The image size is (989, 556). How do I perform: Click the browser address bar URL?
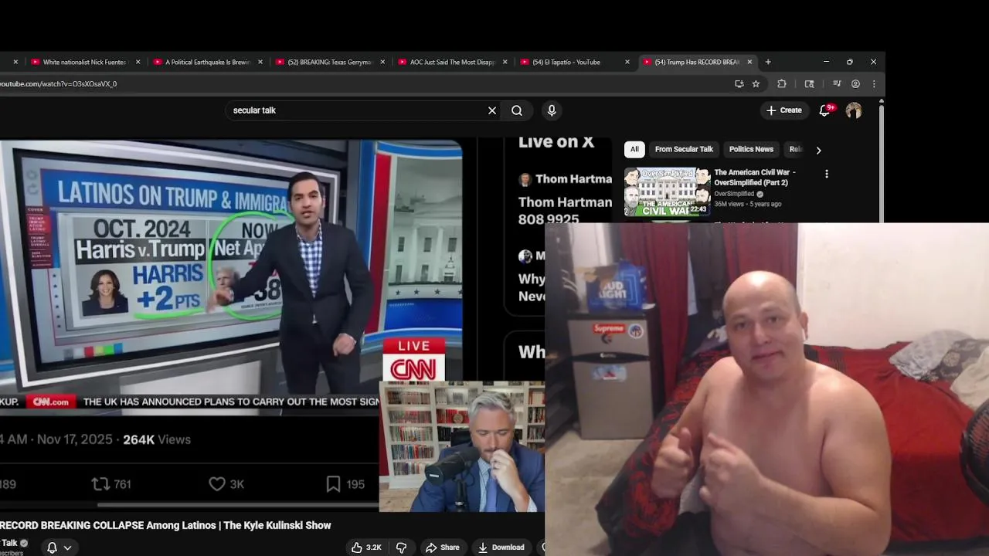59,83
